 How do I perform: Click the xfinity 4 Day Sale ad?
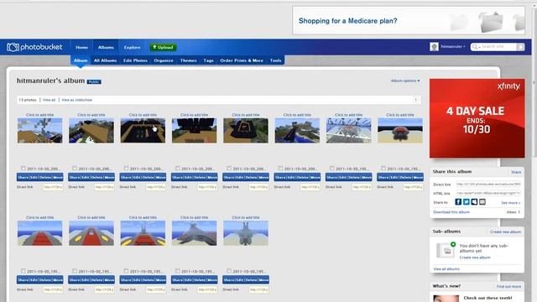pos(477,118)
